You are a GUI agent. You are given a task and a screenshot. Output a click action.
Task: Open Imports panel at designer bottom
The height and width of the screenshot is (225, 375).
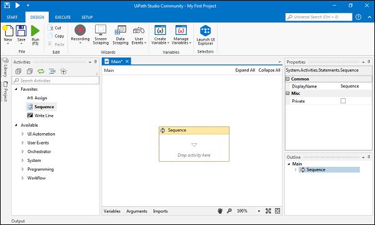pyautogui.click(x=160, y=211)
